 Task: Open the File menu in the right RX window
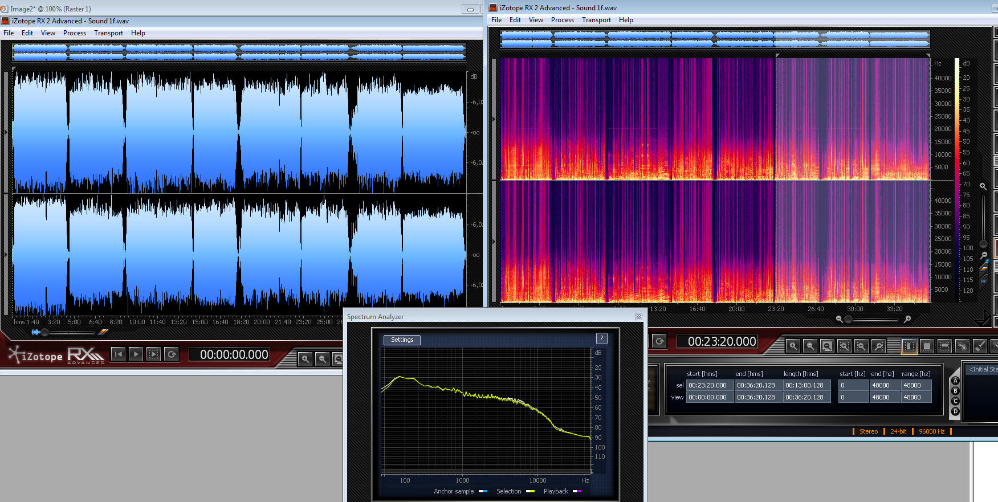pyautogui.click(x=496, y=20)
